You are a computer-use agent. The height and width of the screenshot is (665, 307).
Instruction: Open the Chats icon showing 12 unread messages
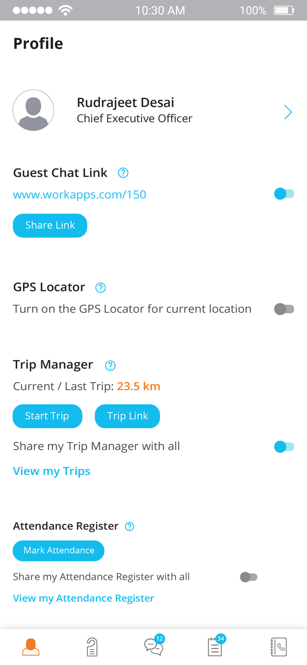153,647
